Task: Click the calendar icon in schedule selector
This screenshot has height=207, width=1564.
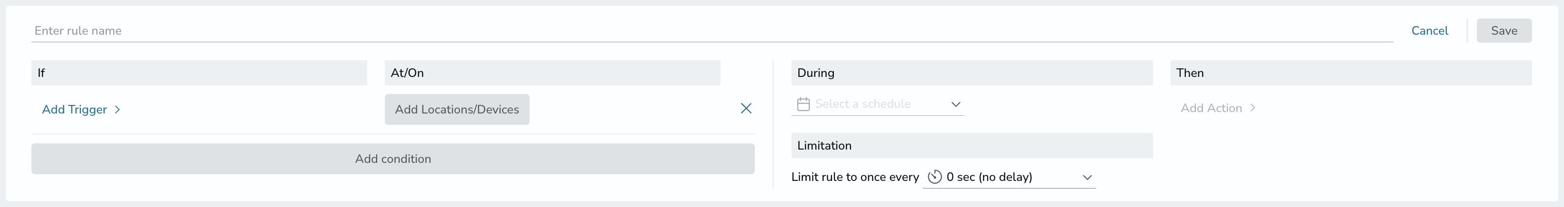Action: click(803, 104)
